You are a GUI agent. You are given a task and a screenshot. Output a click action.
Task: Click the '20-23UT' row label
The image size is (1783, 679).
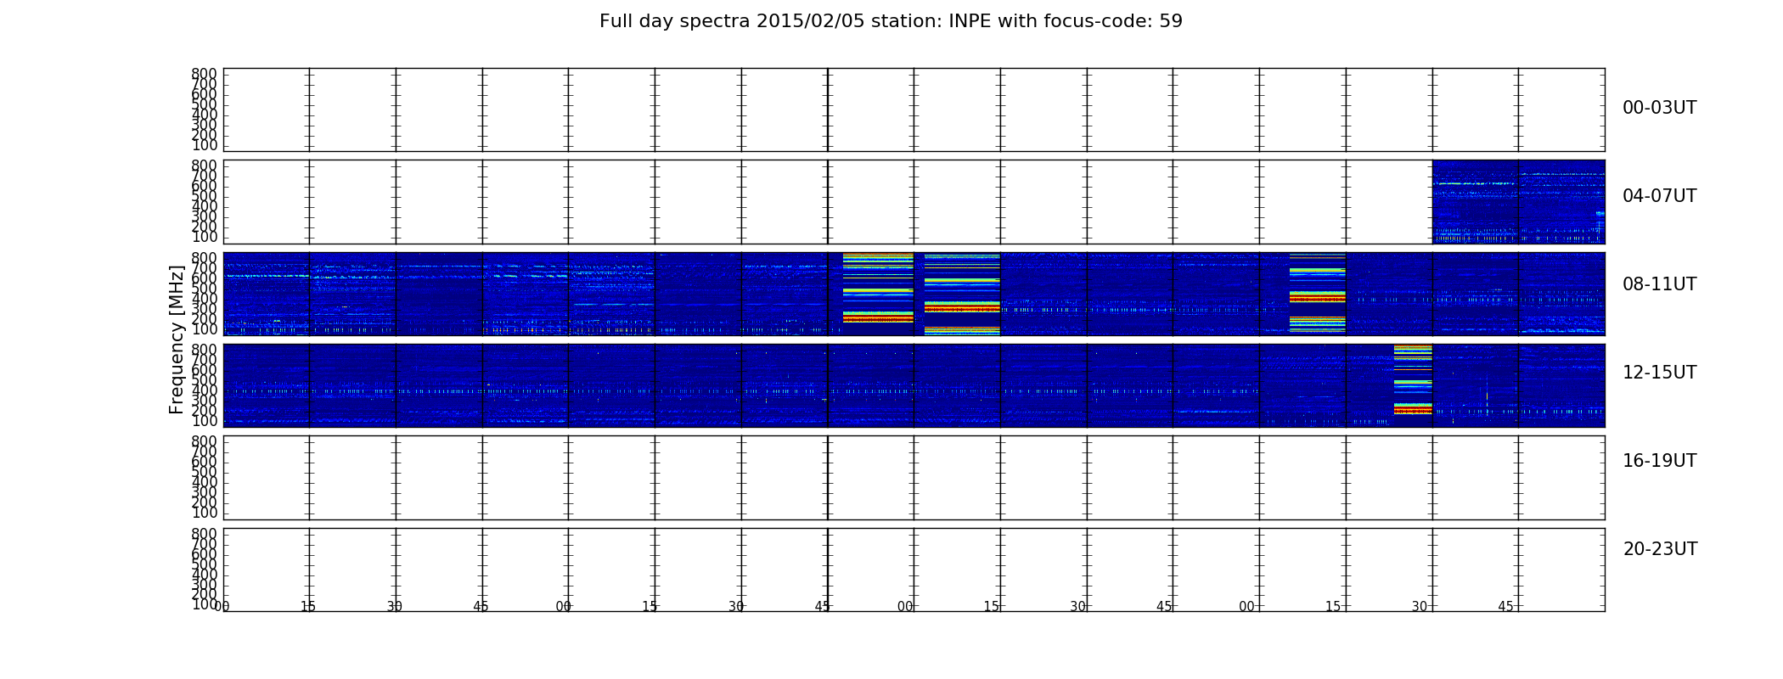point(1660,549)
